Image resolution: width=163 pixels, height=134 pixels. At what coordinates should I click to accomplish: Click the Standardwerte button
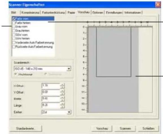tap(26, 128)
